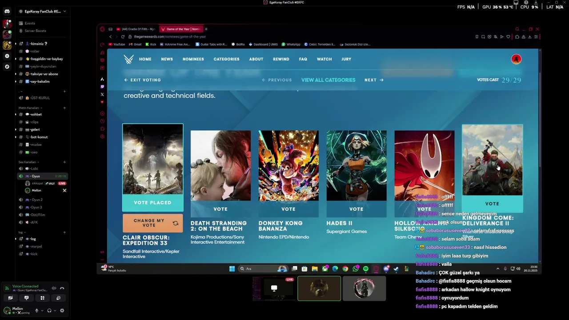Toggle screen share in Discord voice panel
Screen dimensions: 569x320
click(26, 298)
